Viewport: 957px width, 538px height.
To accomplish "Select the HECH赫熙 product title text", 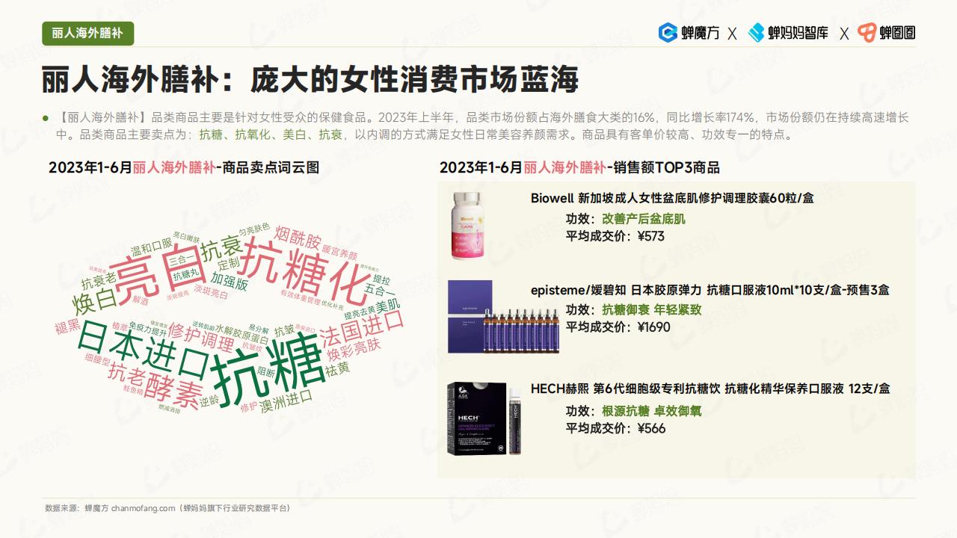I will pyautogui.click(x=710, y=389).
